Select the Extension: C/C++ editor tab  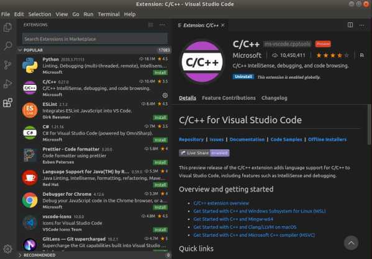201,25
